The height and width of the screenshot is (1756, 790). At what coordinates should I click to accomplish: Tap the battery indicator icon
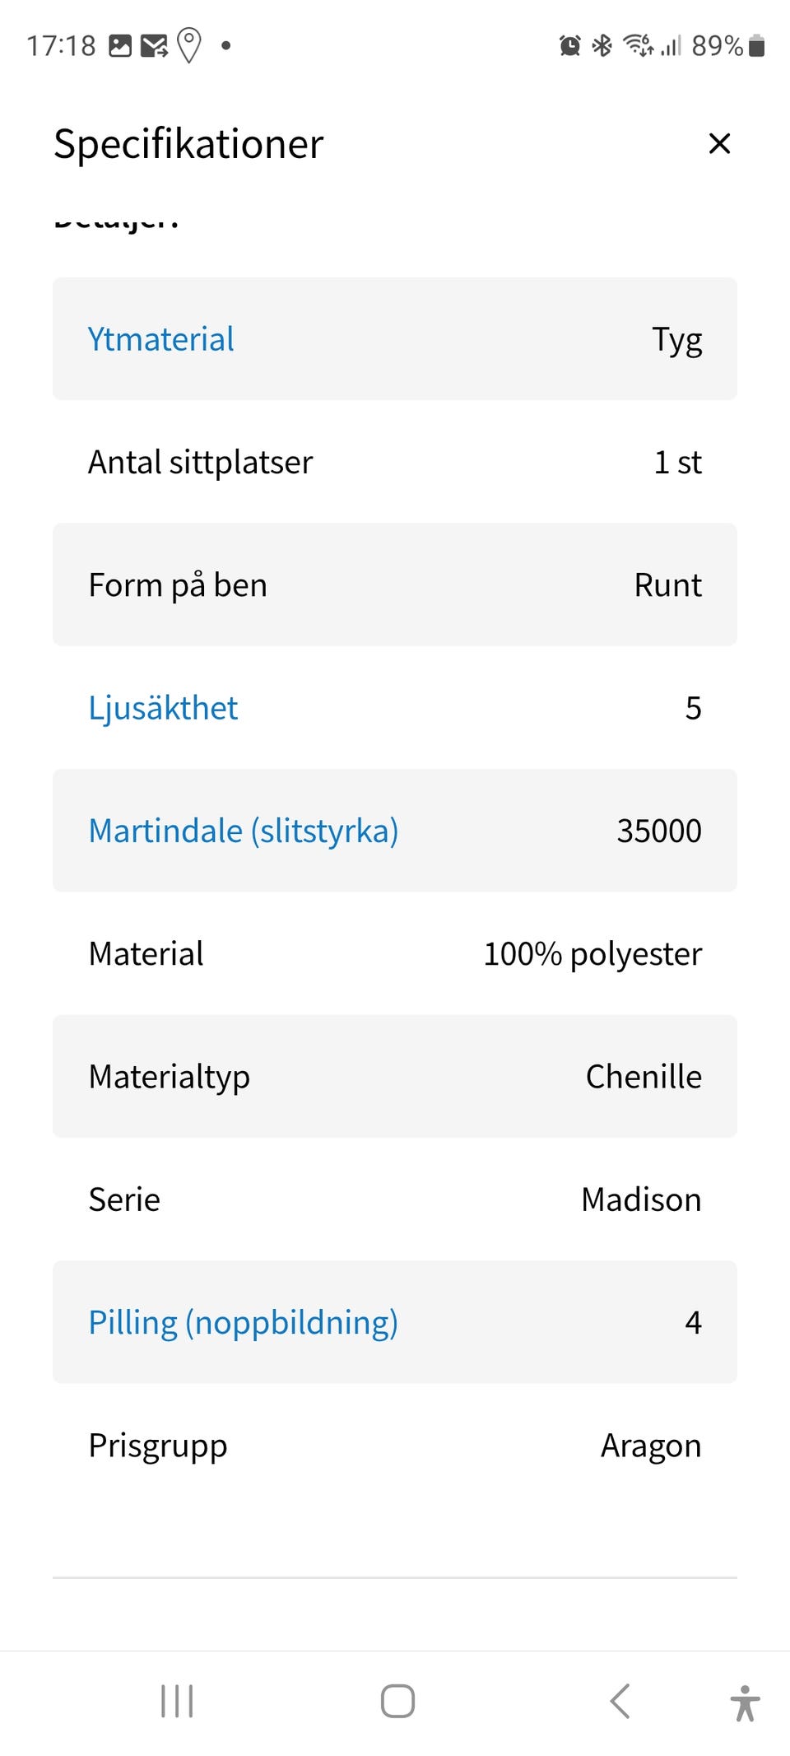click(757, 45)
